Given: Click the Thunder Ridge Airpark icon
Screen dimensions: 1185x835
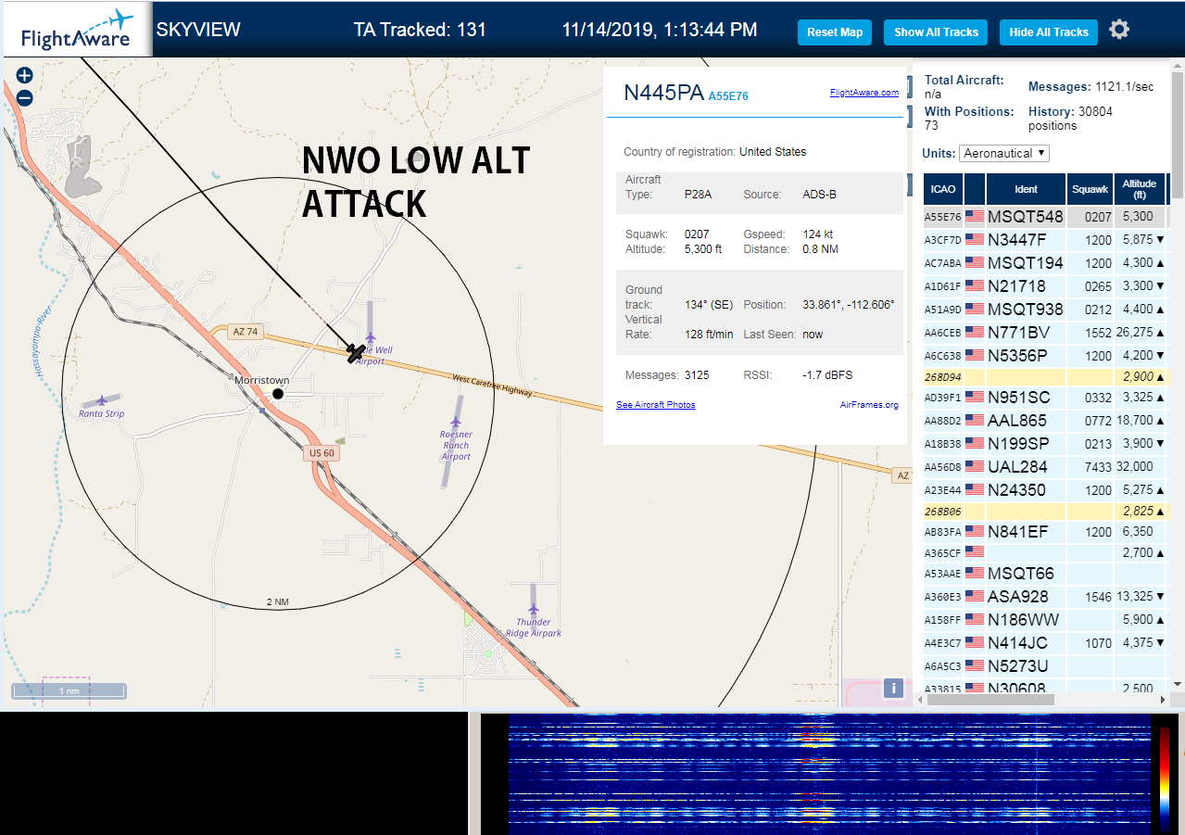Looking at the screenshot, I should (x=534, y=611).
